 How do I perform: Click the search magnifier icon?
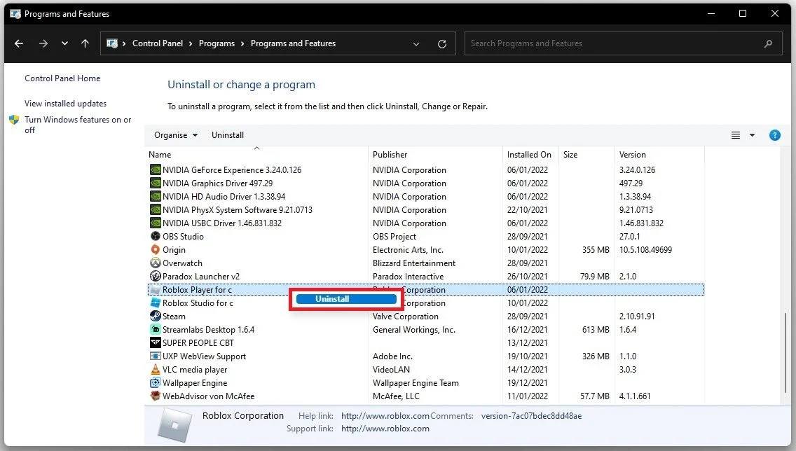point(768,43)
